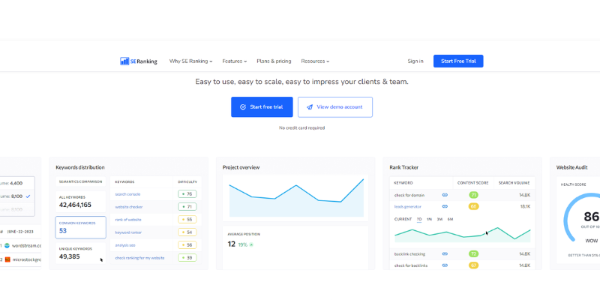
Task: Open 'check ranking for my website' link
Action: [x=139, y=258]
